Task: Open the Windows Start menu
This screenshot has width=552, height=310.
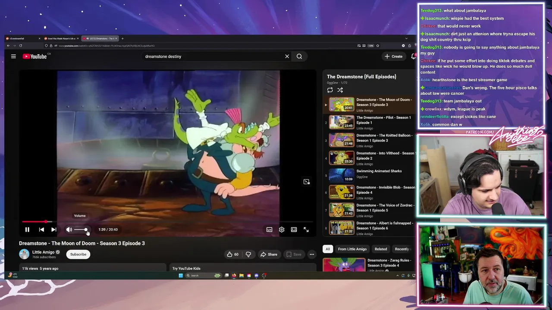Action: 181,276
